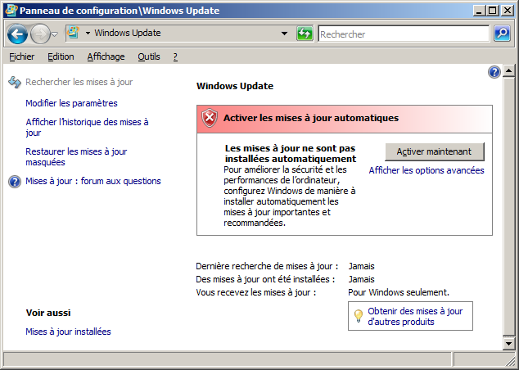Click Rechercher les mises à jour

[79, 82]
